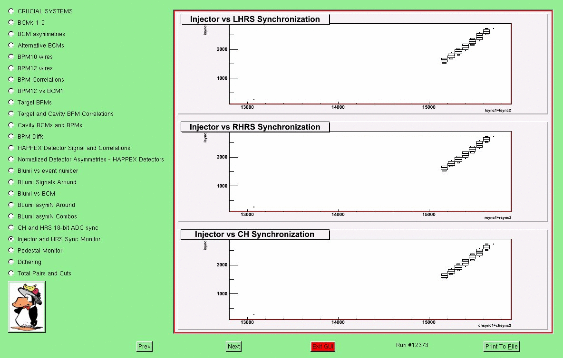The height and width of the screenshot is (358, 563).
Task: Click the chsync1+chsync2 axis label
Action: pos(495,325)
